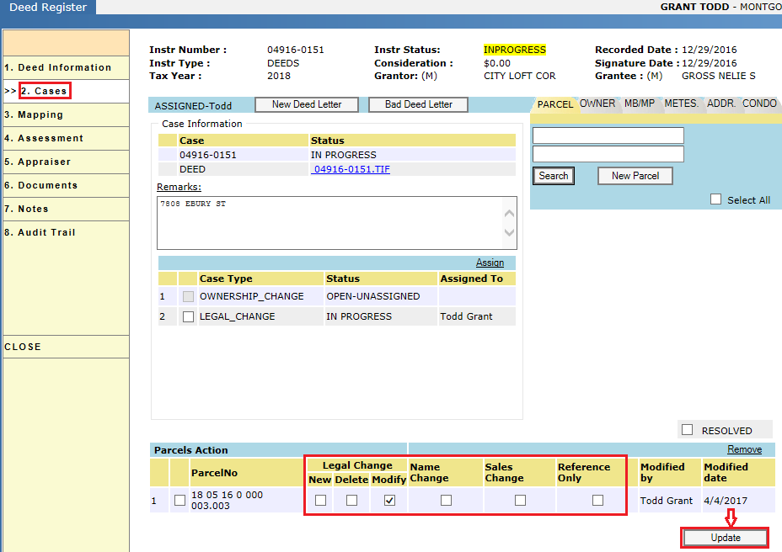Click the instrument number 04916-0151 in header
This screenshot has height=552, width=782.
[296, 50]
